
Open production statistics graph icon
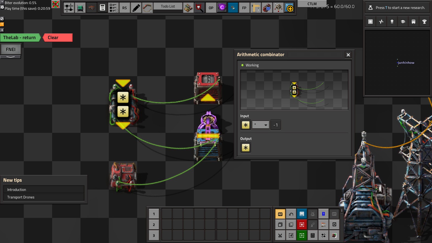381,22
